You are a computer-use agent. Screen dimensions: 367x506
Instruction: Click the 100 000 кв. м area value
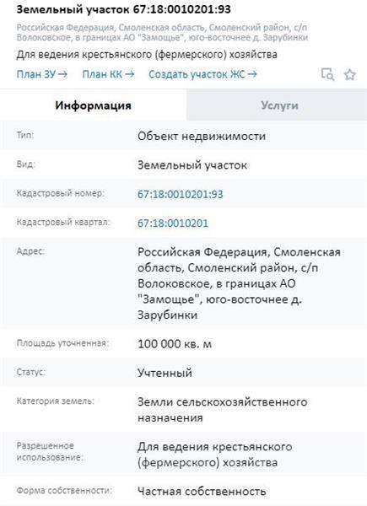click(x=175, y=344)
